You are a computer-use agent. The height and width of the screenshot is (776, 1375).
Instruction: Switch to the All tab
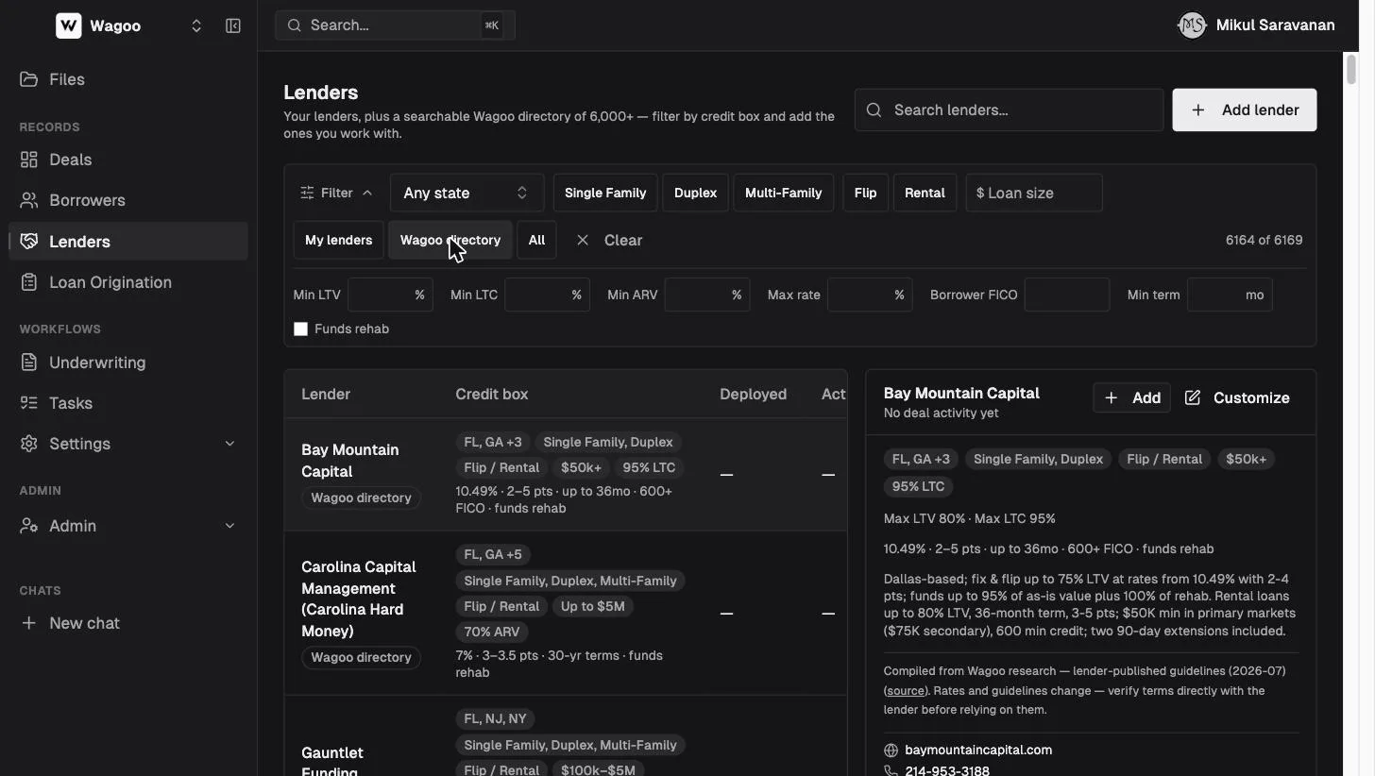click(x=536, y=240)
